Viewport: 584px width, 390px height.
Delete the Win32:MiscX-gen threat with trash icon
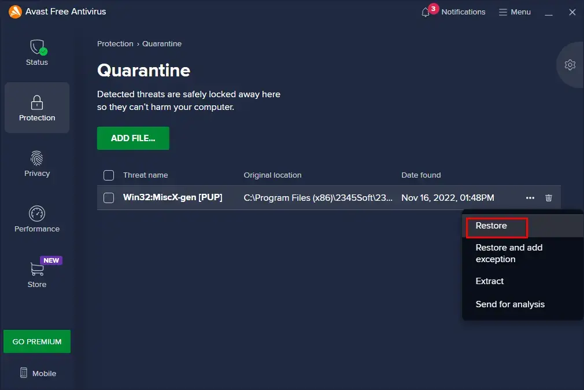pyautogui.click(x=549, y=198)
